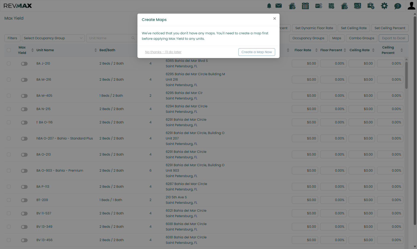Image resolution: width=417 pixels, height=249 pixels.
Task: Sort by the Ceiling Rate column arrows
Action: pyautogui.click(x=373, y=50)
